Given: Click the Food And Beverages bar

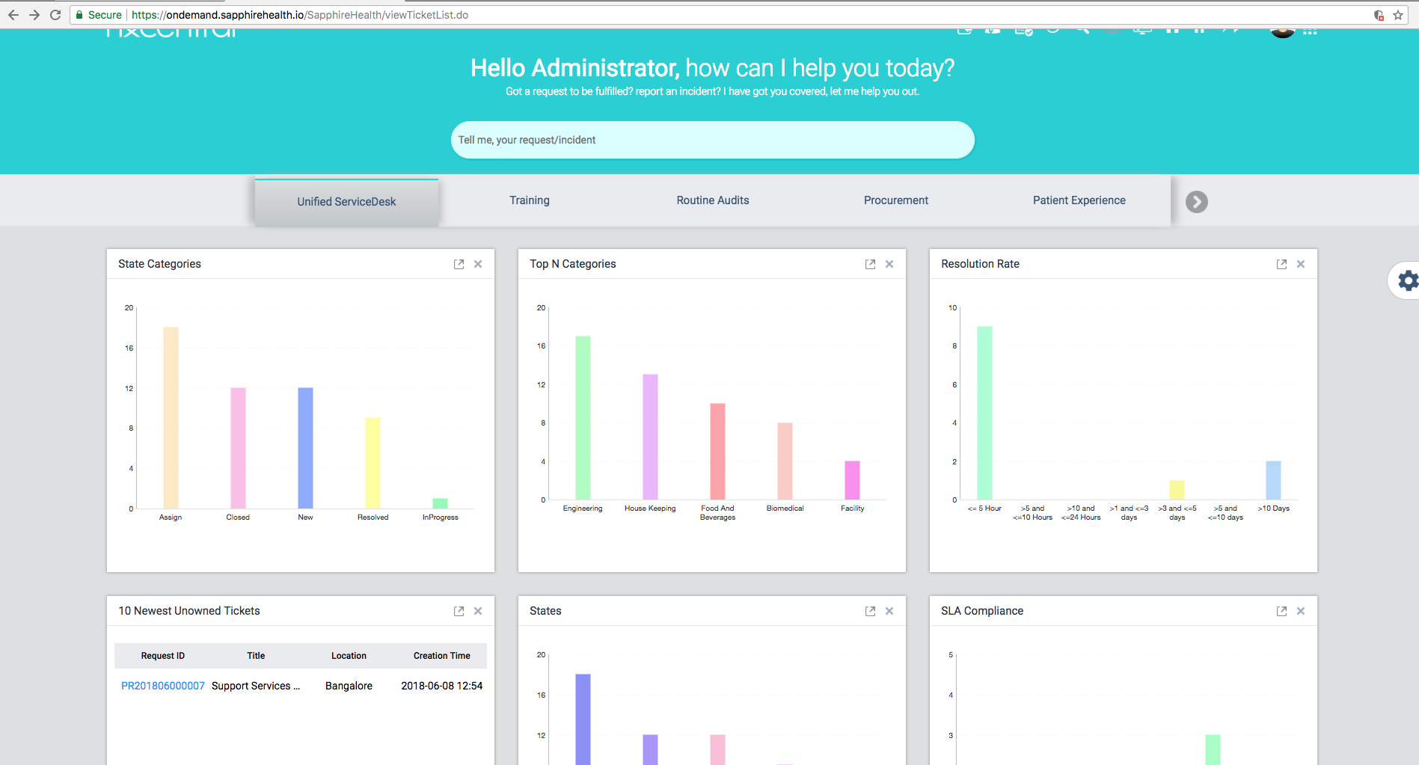Looking at the screenshot, I should pyautogui.click(x=717, y=452).
